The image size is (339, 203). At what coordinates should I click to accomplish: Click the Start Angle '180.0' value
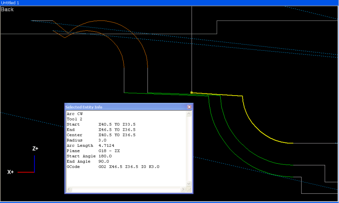click(105, 156)
